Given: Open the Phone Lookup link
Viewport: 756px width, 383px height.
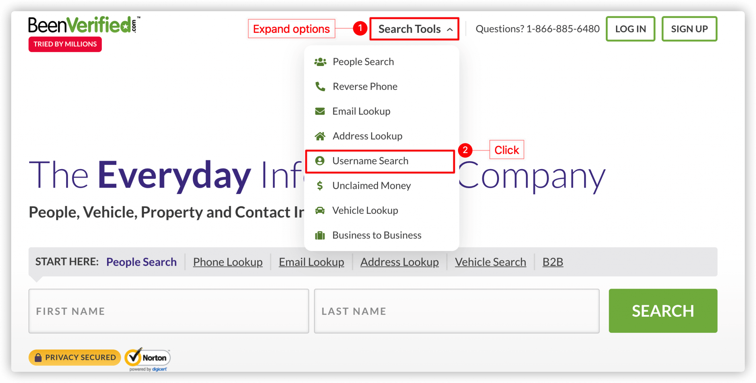Looking at the screenshot, I should point(228,262).
